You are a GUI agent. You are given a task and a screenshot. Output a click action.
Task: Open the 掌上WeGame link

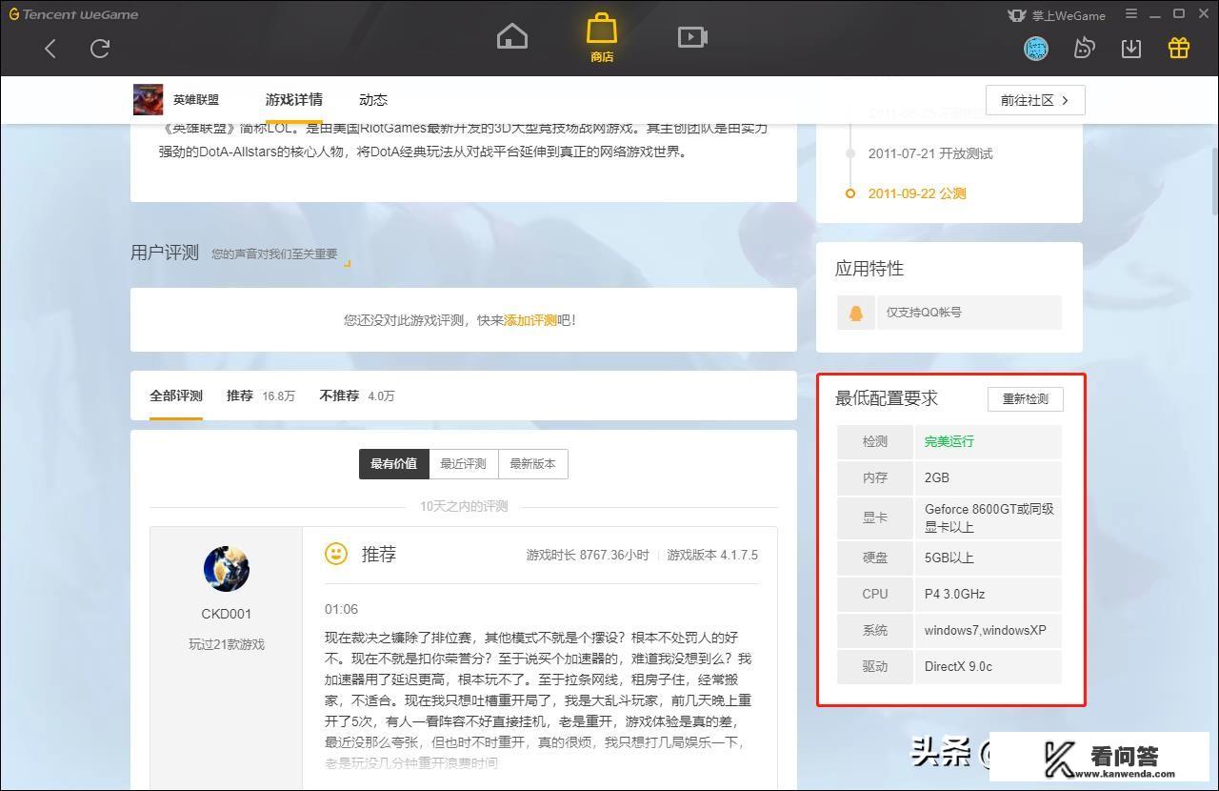1056,15
